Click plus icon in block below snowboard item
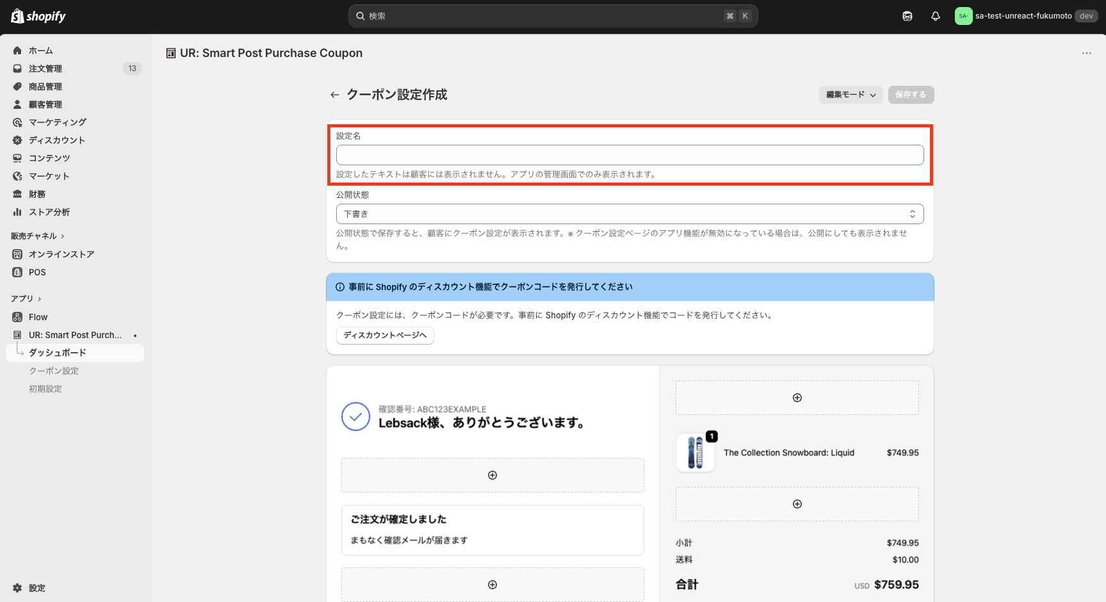 click(x=797, y=504)
